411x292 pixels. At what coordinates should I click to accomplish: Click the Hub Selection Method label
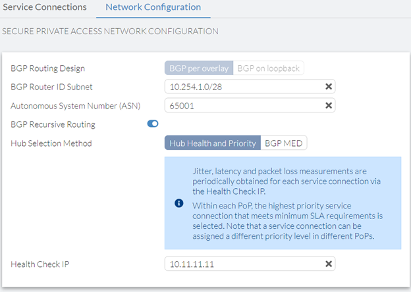pos(51,143)
